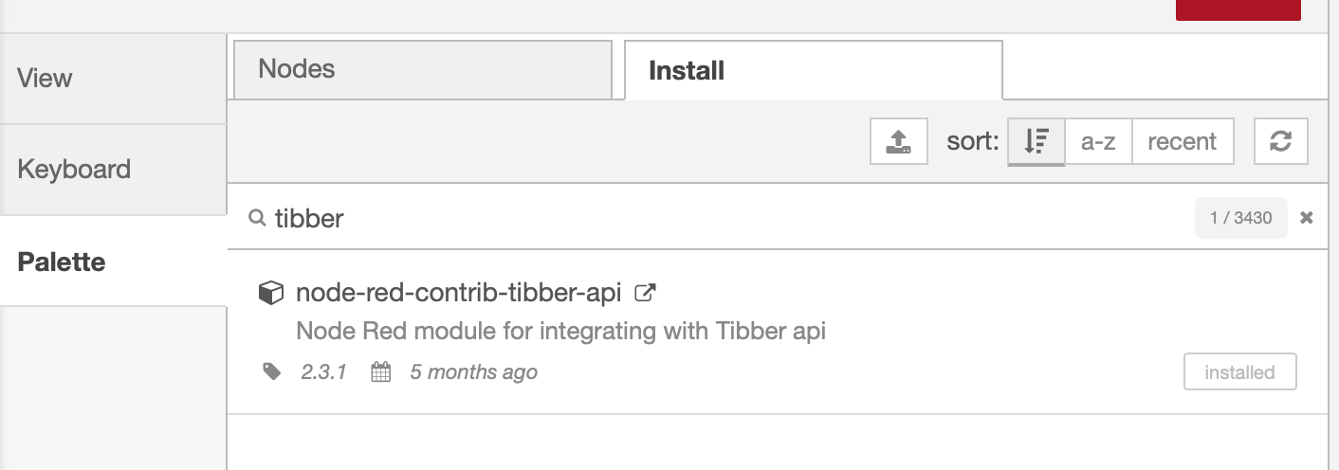
Task: Click into the tibber search field
Action: (721, 218)
